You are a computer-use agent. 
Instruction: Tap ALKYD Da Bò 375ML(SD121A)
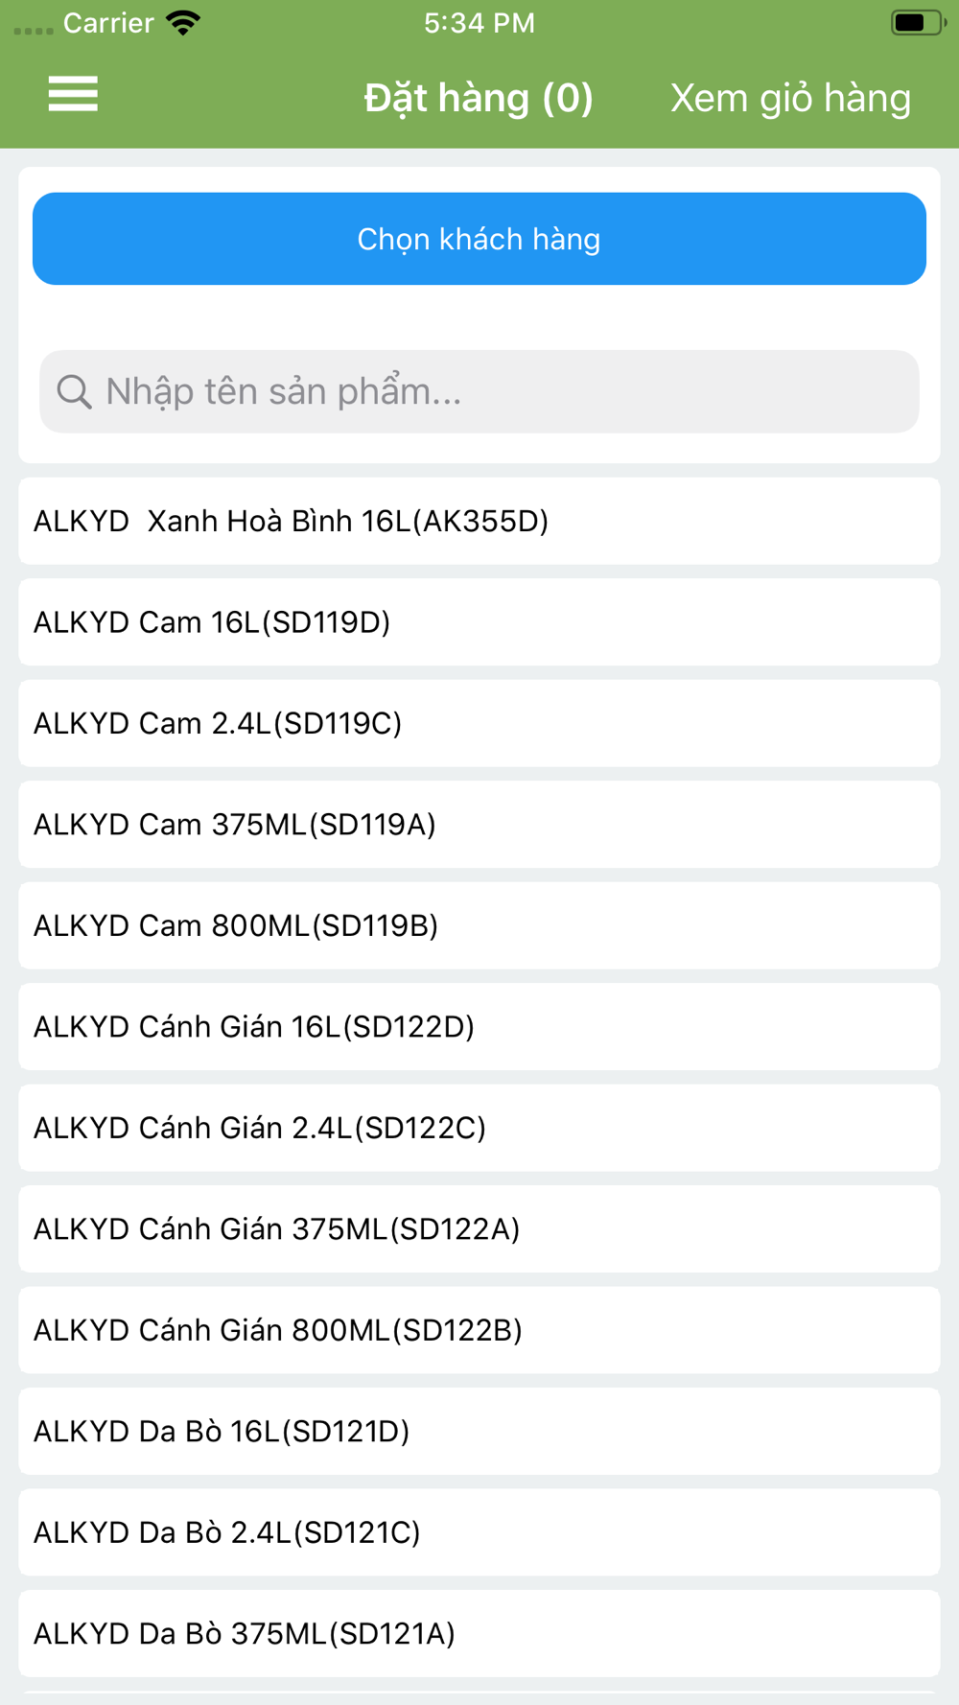[x=479, y=1634]
